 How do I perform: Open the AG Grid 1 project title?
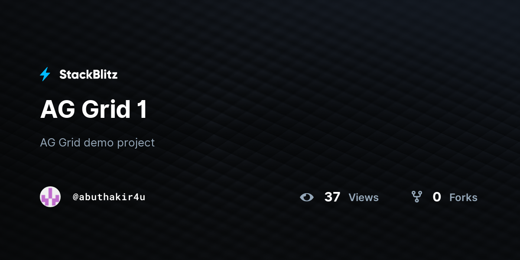point(94,110)
